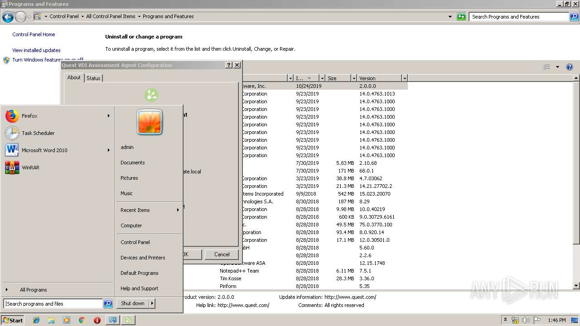Open Recent Items submenu

pyautogui.click(x=150, y=210)
